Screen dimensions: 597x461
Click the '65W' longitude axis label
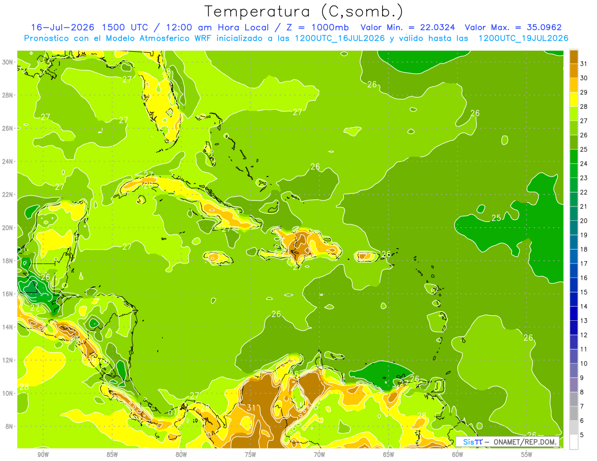click(x=389, y=455)
